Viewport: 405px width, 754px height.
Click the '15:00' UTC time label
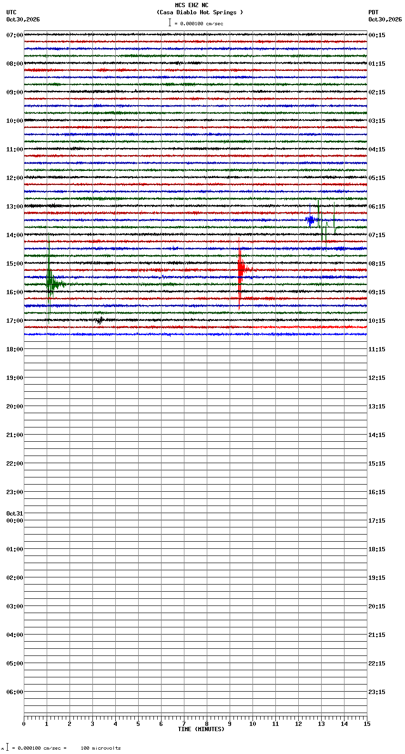click(15, 264)
